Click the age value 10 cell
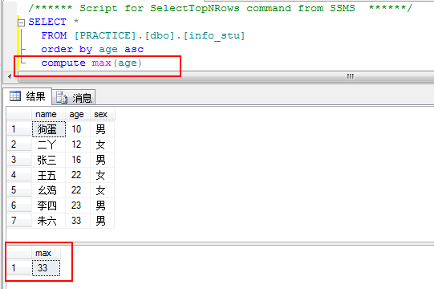The width and height of the screenshot is (434, 289). (x=78, y=129)
